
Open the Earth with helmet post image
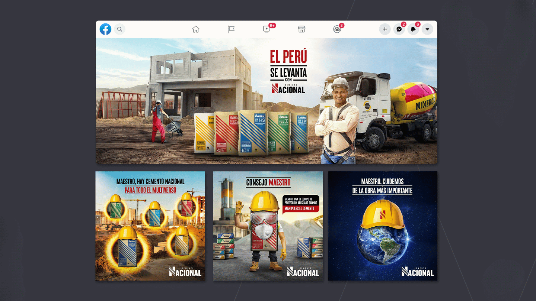[x=383, y=226]
